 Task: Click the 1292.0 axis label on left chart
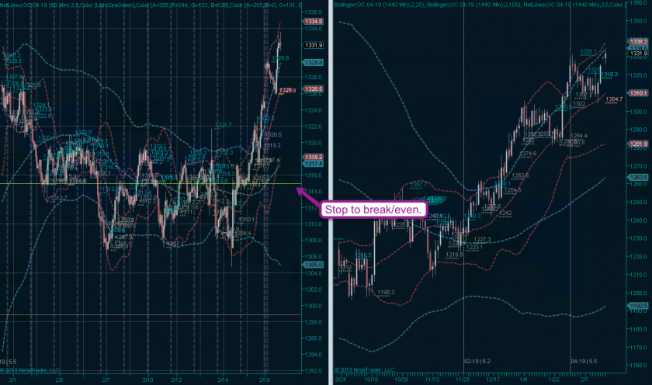[314, 371]
